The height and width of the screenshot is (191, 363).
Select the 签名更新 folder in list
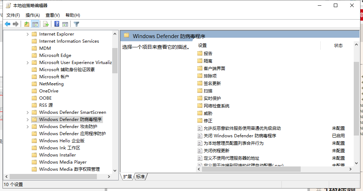click(x=212, y=84)
